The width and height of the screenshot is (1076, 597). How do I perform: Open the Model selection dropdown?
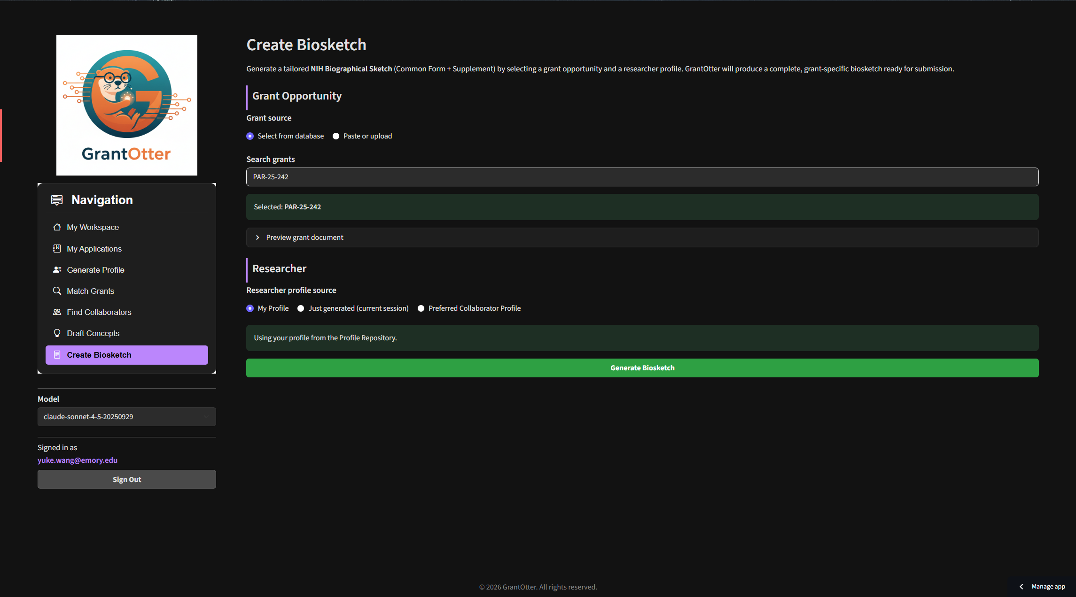(x=126, y=416)
